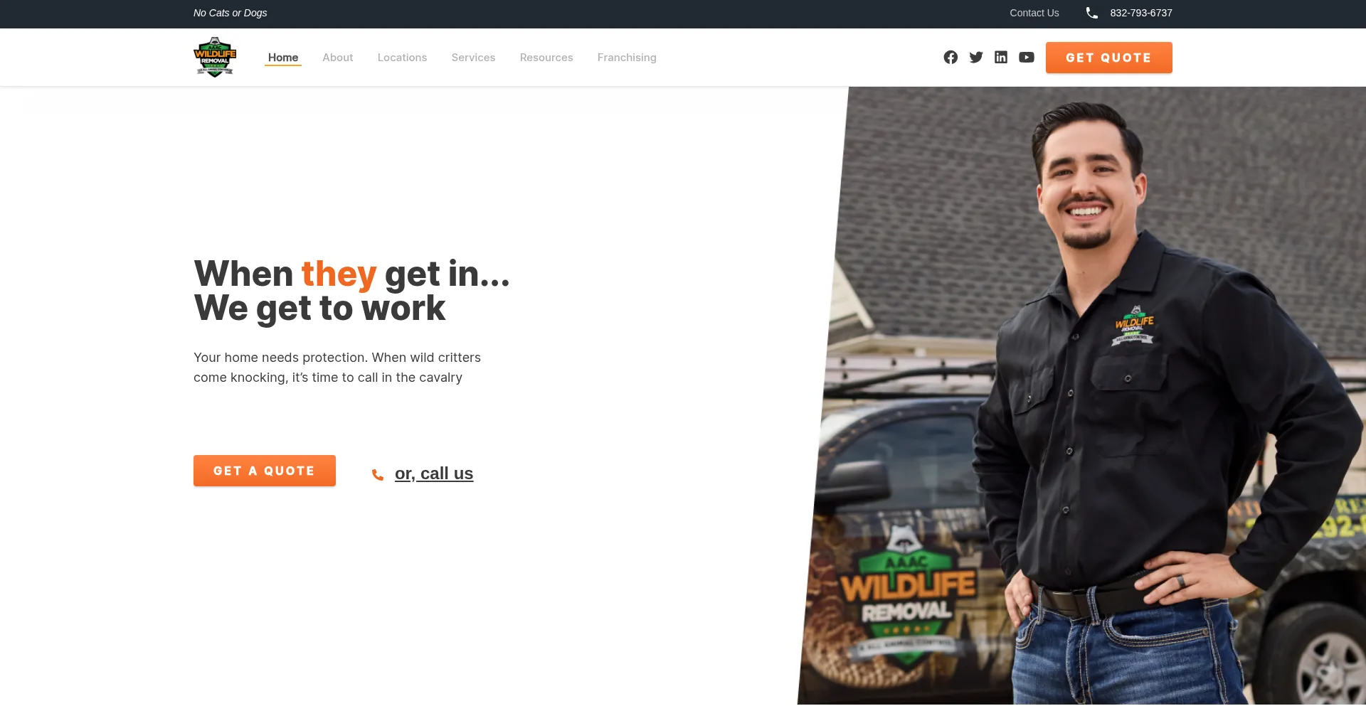Call the 832-793-6737 phone number link
Screen dimensions: 1366x706
(1141, 13)
